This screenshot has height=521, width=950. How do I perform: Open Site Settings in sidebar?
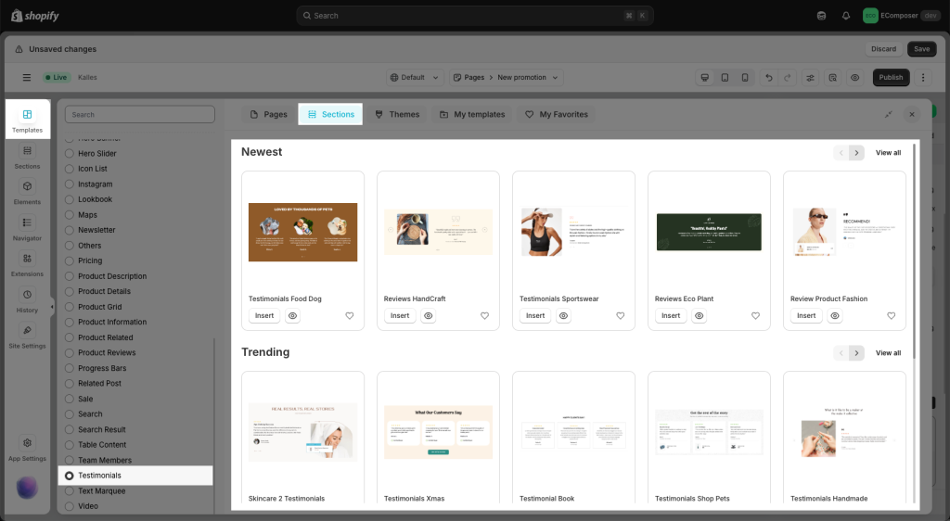(27, 337)
